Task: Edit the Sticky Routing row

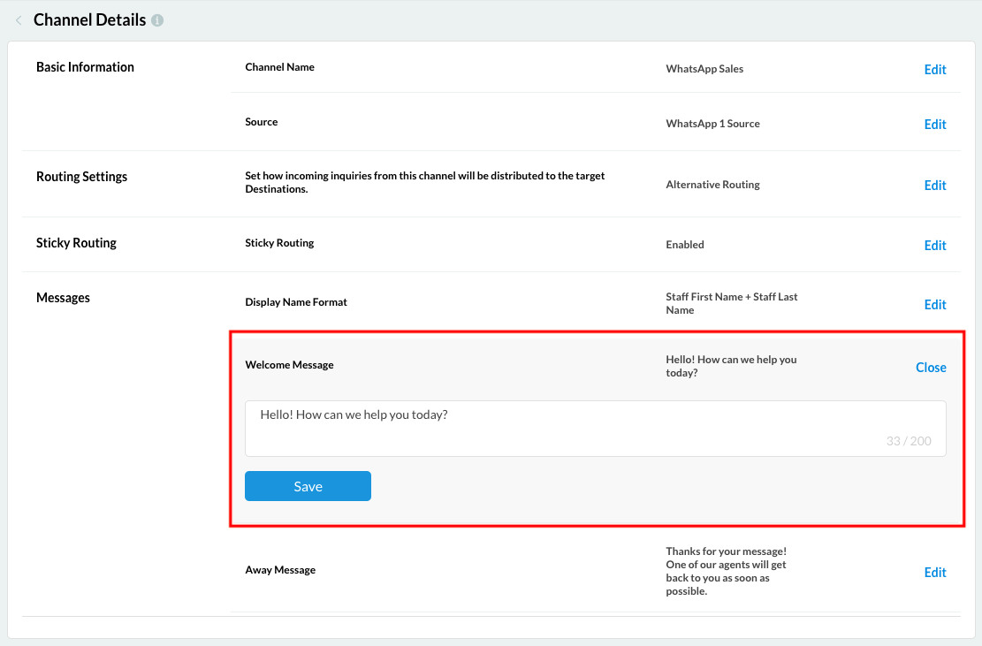Action: coord(935,246)
